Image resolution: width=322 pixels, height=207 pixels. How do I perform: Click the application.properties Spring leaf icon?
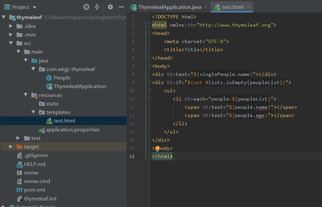[42, 130]
